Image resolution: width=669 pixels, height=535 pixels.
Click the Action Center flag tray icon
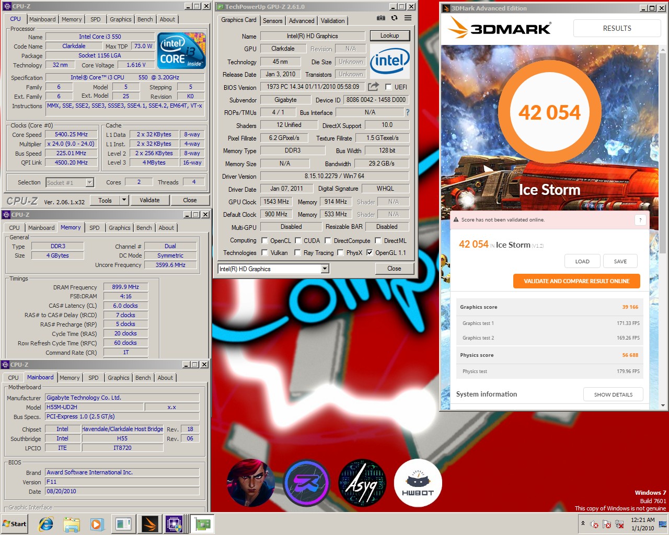tap(607, 524)
